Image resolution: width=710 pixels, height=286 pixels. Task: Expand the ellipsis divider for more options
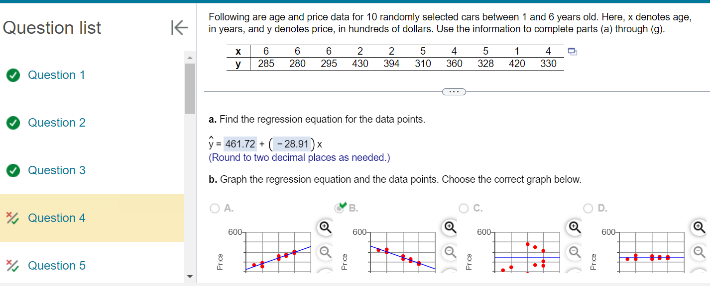point(454,91)
